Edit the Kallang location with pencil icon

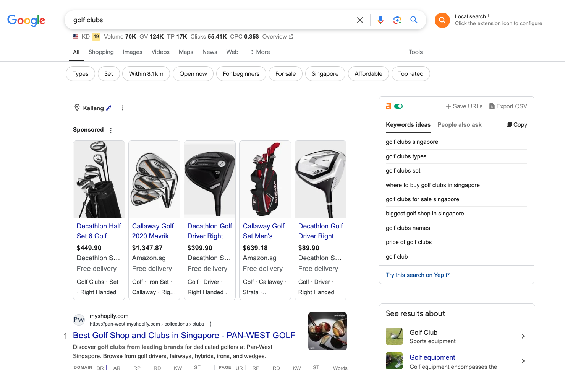pyautogui.click(x=109, y=108)
